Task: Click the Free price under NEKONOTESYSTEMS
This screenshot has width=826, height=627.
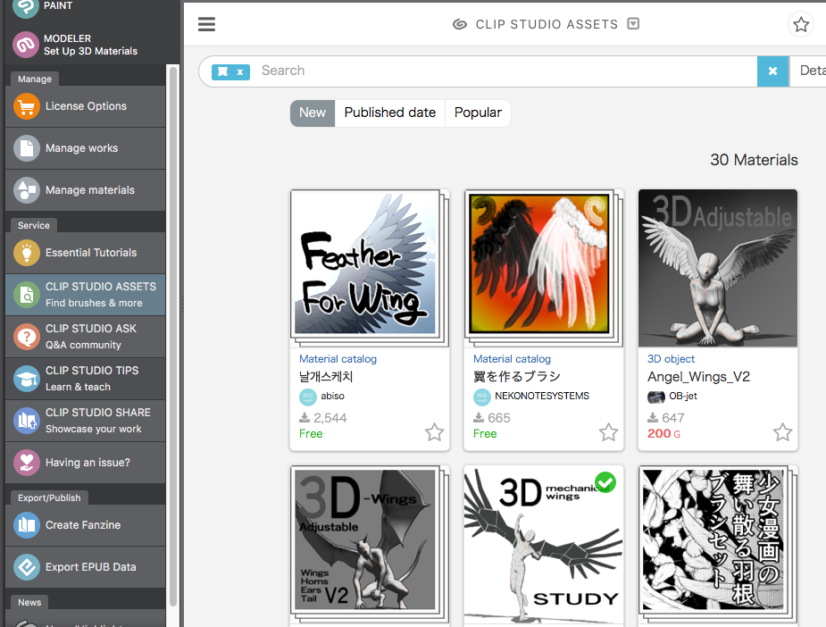Action: pos(485,434)
